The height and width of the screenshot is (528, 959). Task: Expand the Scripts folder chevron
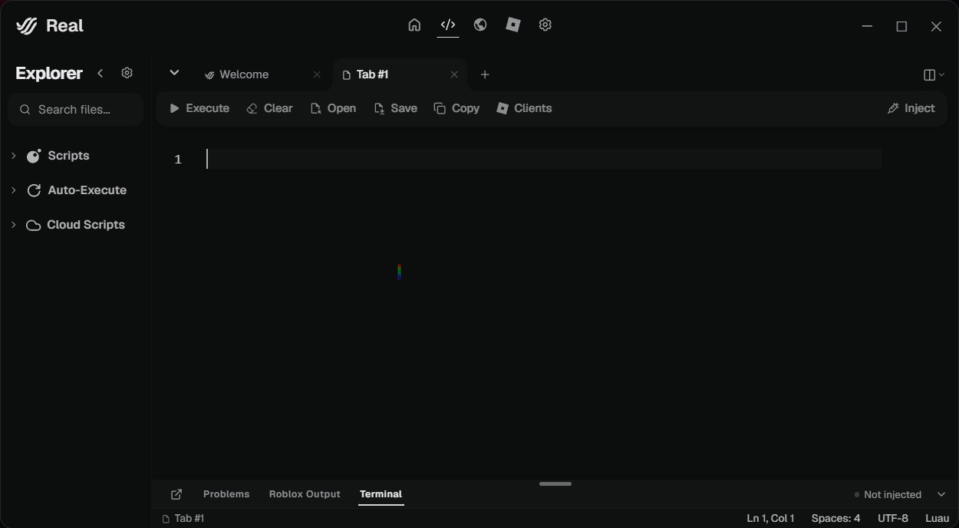(13, 156)
